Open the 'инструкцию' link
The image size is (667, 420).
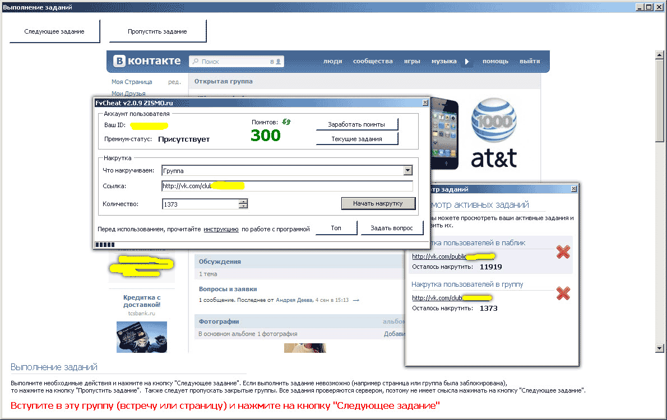click(221, 229)
